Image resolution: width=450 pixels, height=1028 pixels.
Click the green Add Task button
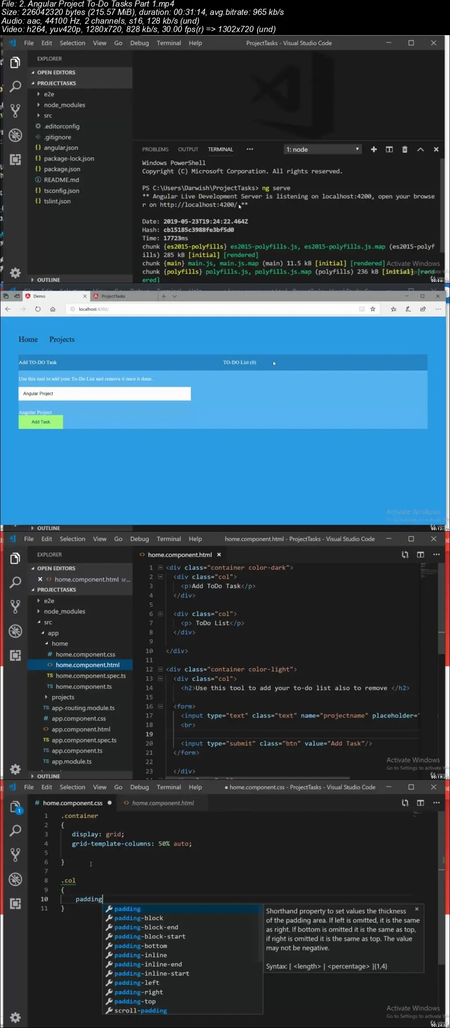tap(41, 422)
